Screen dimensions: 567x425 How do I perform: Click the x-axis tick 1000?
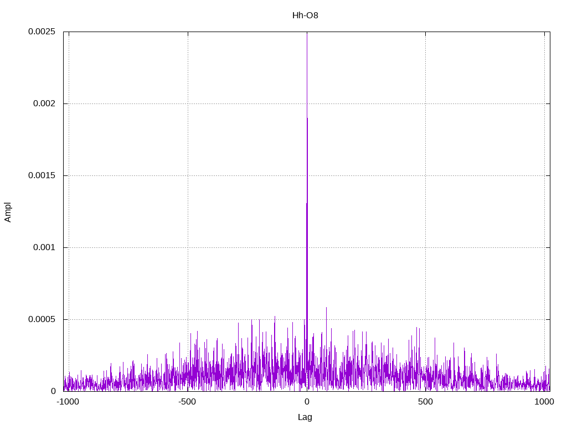tap(545, 402)
